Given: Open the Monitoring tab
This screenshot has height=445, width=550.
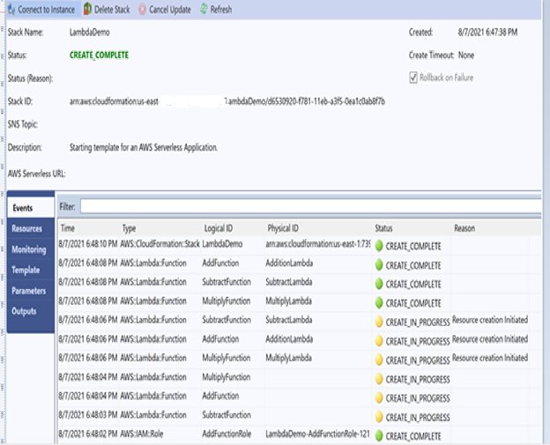Looking at the screenshot, I should click(31, 249).
